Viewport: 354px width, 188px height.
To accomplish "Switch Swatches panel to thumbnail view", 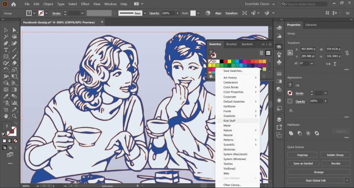I will 268,53.
